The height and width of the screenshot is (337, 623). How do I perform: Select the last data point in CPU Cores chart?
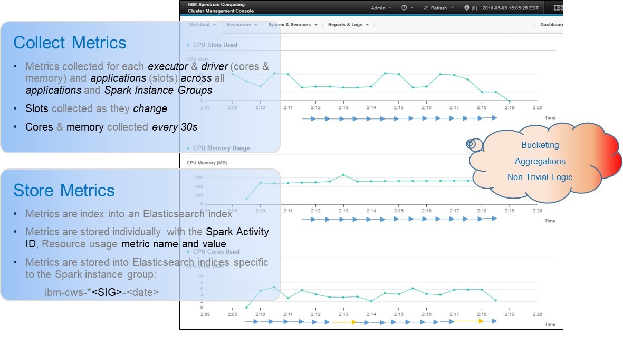[496, 301]
